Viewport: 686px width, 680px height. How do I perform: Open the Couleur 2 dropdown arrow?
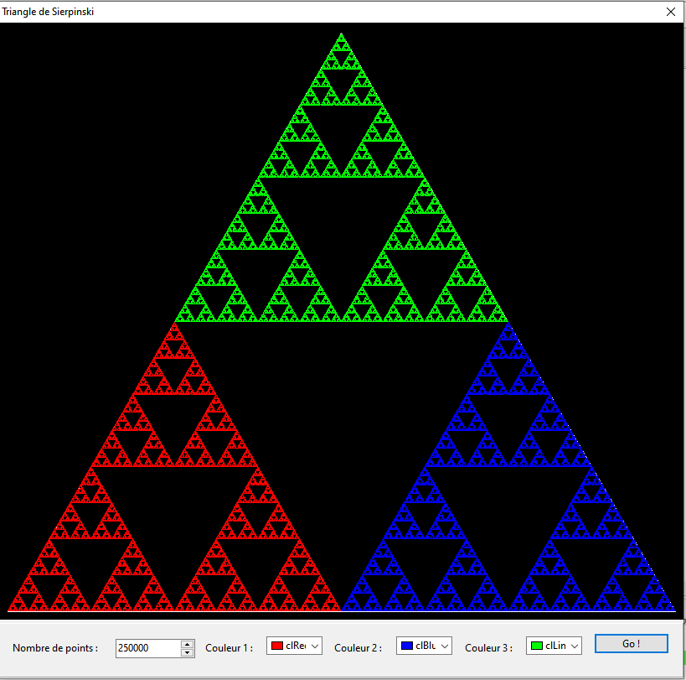pos(445,646)
